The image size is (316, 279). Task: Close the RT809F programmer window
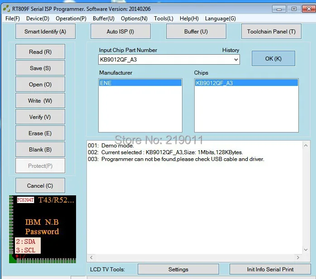coord(309,9)
